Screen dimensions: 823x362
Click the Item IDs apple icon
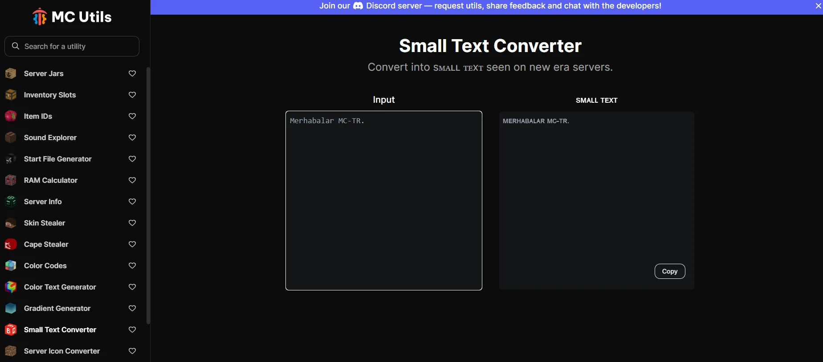11,116
